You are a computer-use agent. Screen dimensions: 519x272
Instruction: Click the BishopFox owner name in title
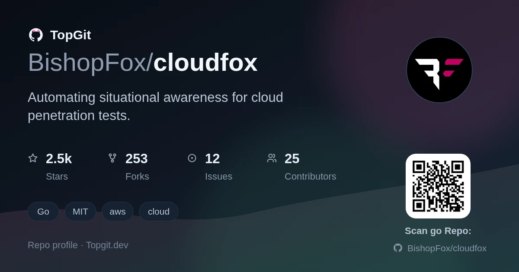(87, 62)
